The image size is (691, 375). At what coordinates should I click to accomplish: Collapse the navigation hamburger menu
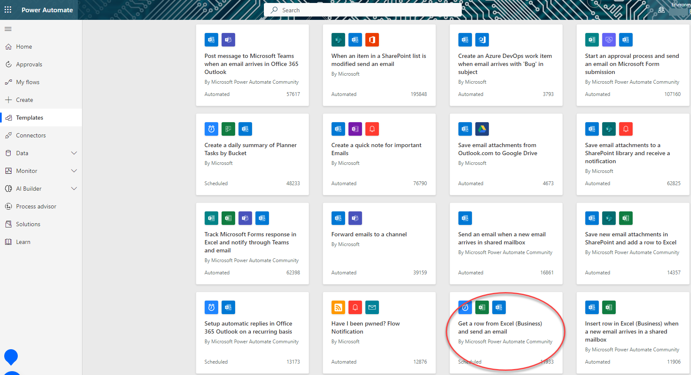pos(8,29)
